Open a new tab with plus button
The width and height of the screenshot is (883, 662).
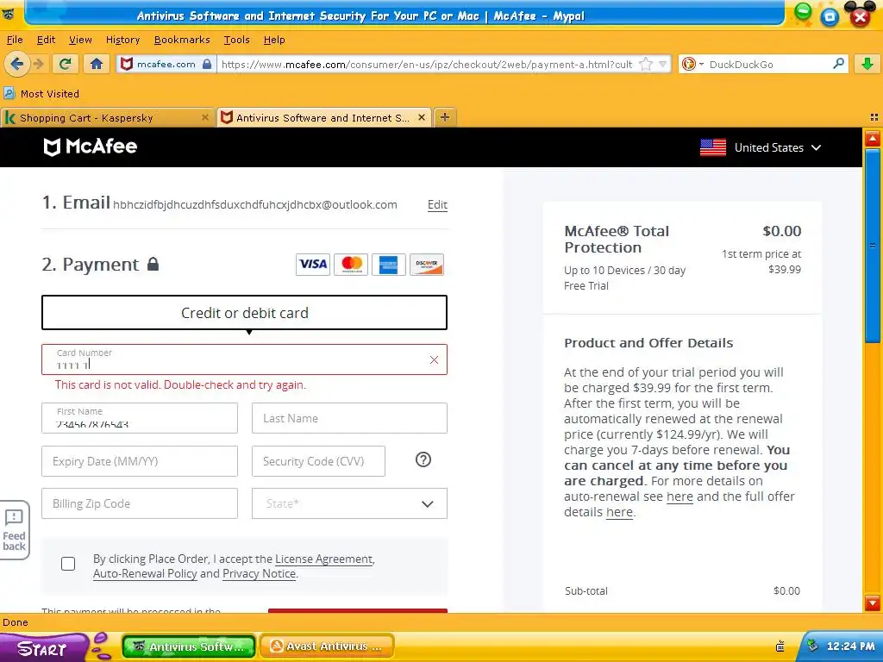click(445, 117)
